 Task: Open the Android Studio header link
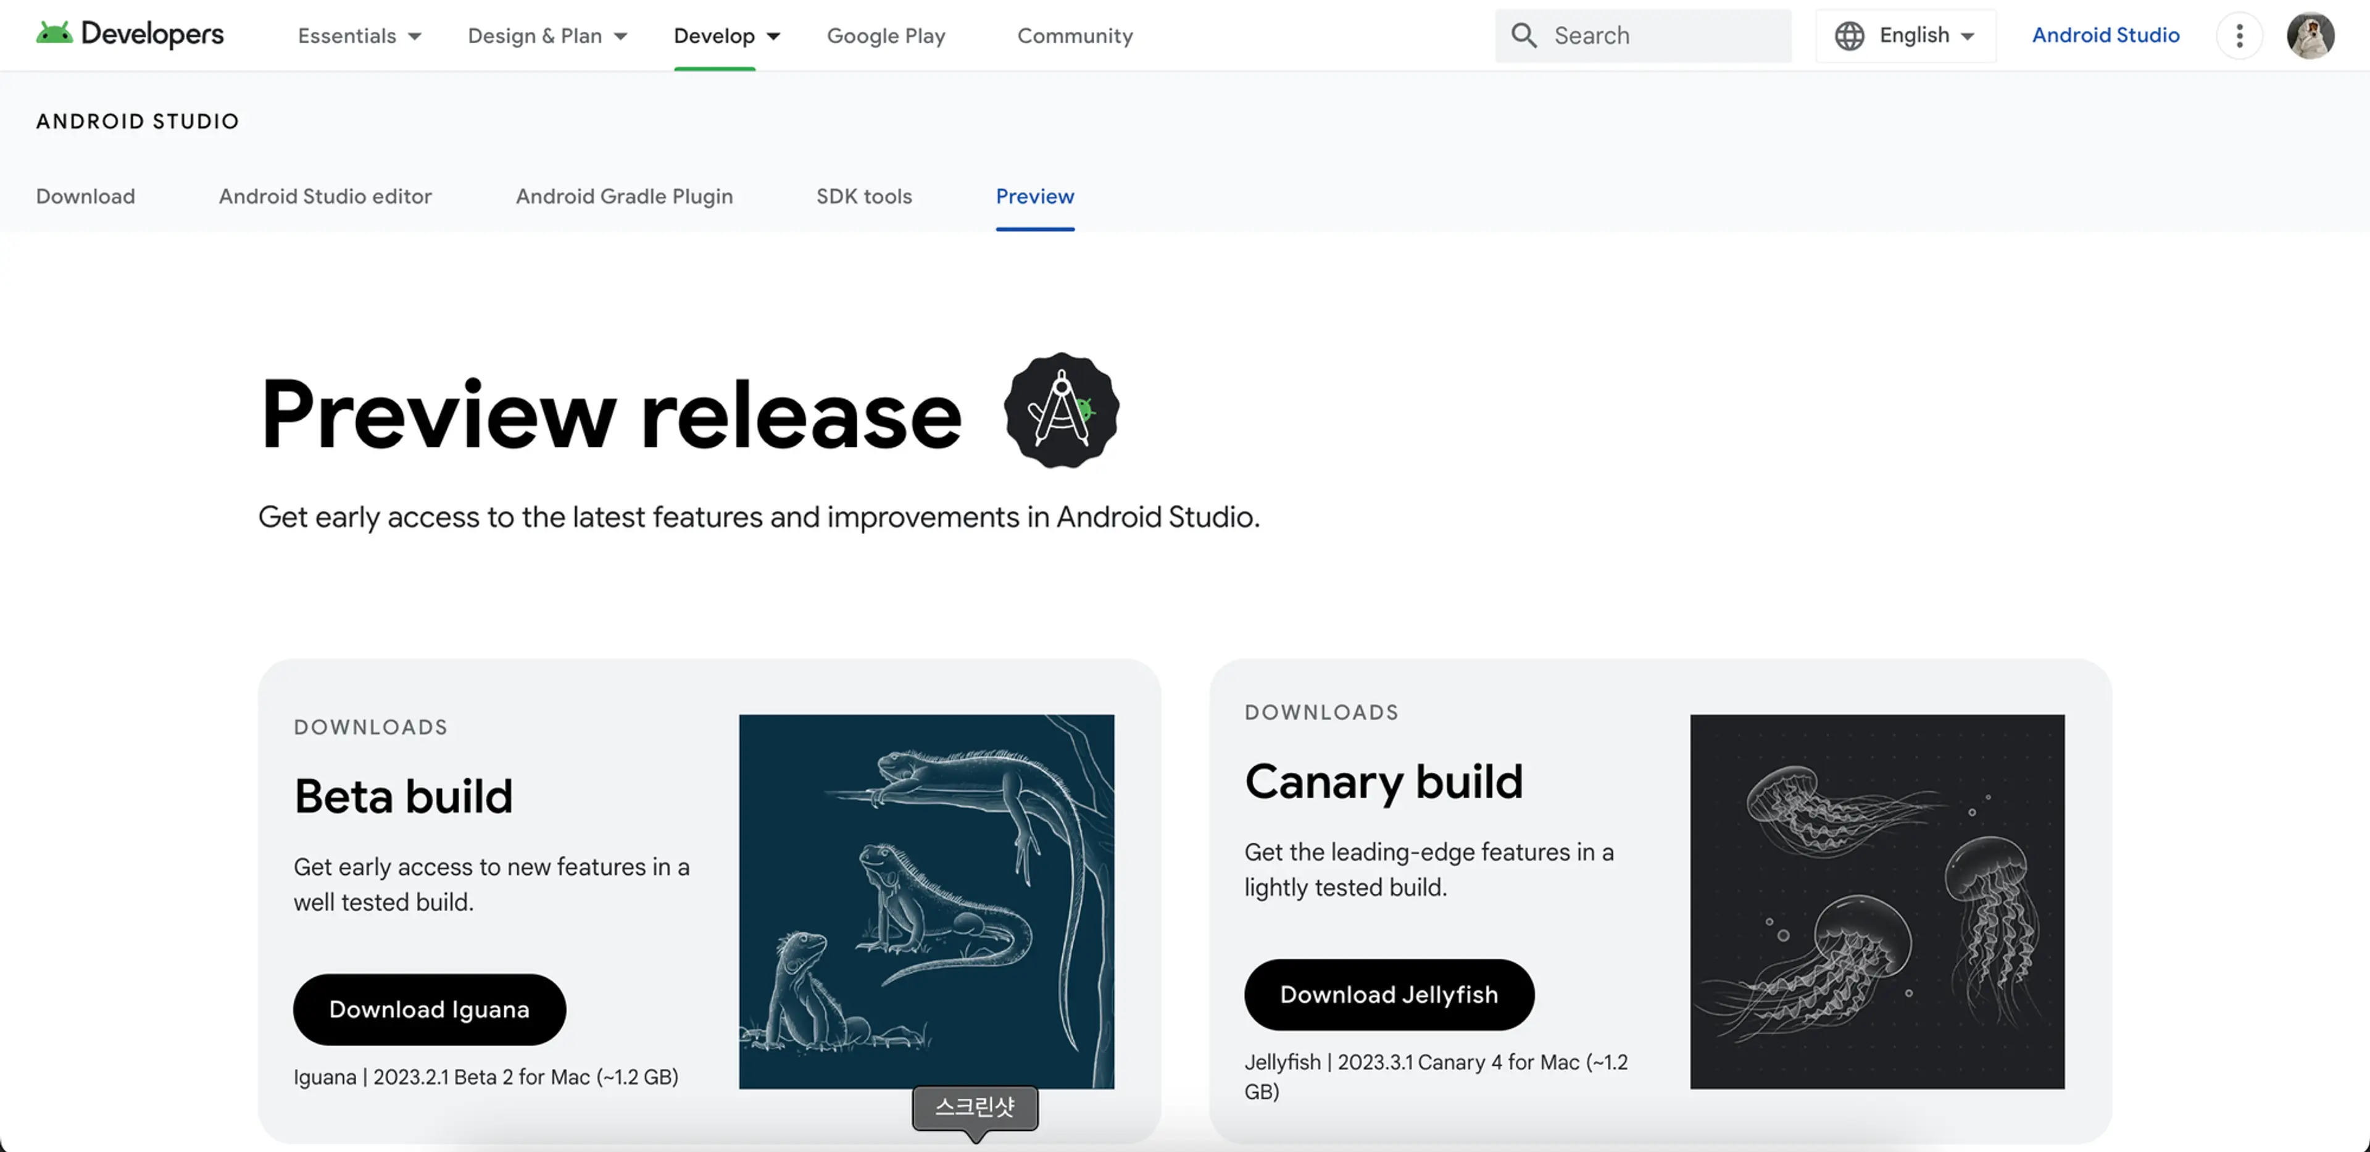point(2105,35)
